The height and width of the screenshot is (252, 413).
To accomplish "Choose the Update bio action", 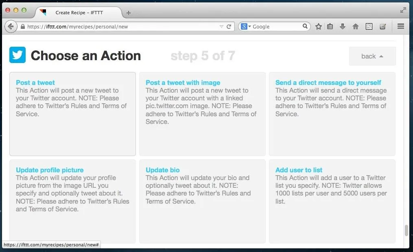I will pos(202,201).
